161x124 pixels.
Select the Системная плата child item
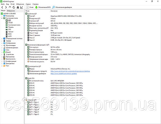(x=14, y=25)
